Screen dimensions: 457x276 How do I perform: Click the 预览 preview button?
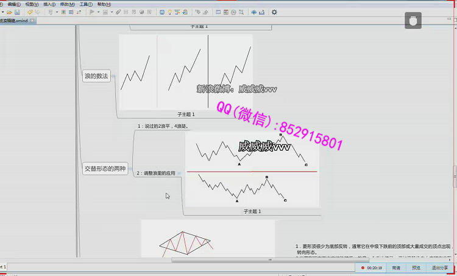(x=416, y=267)
